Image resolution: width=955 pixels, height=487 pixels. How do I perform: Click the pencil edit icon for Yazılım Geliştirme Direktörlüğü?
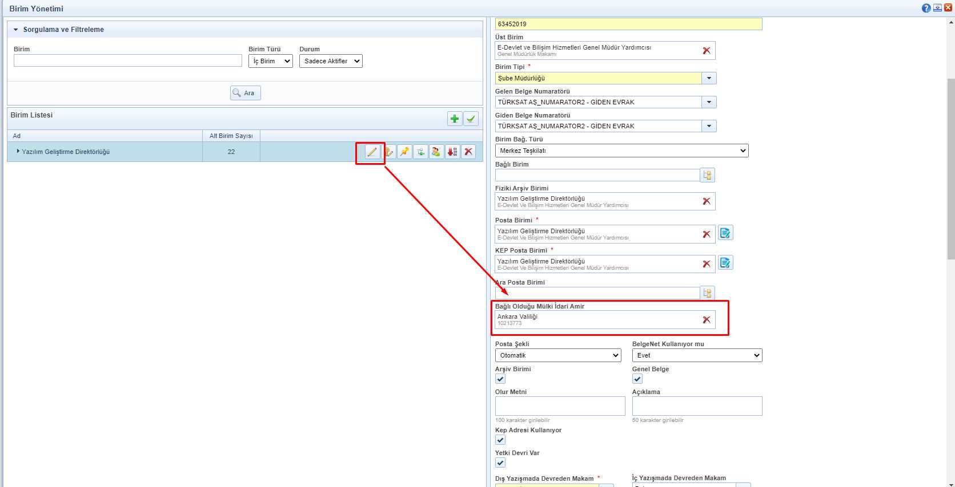pyautogui.click(x=372, y=152)
